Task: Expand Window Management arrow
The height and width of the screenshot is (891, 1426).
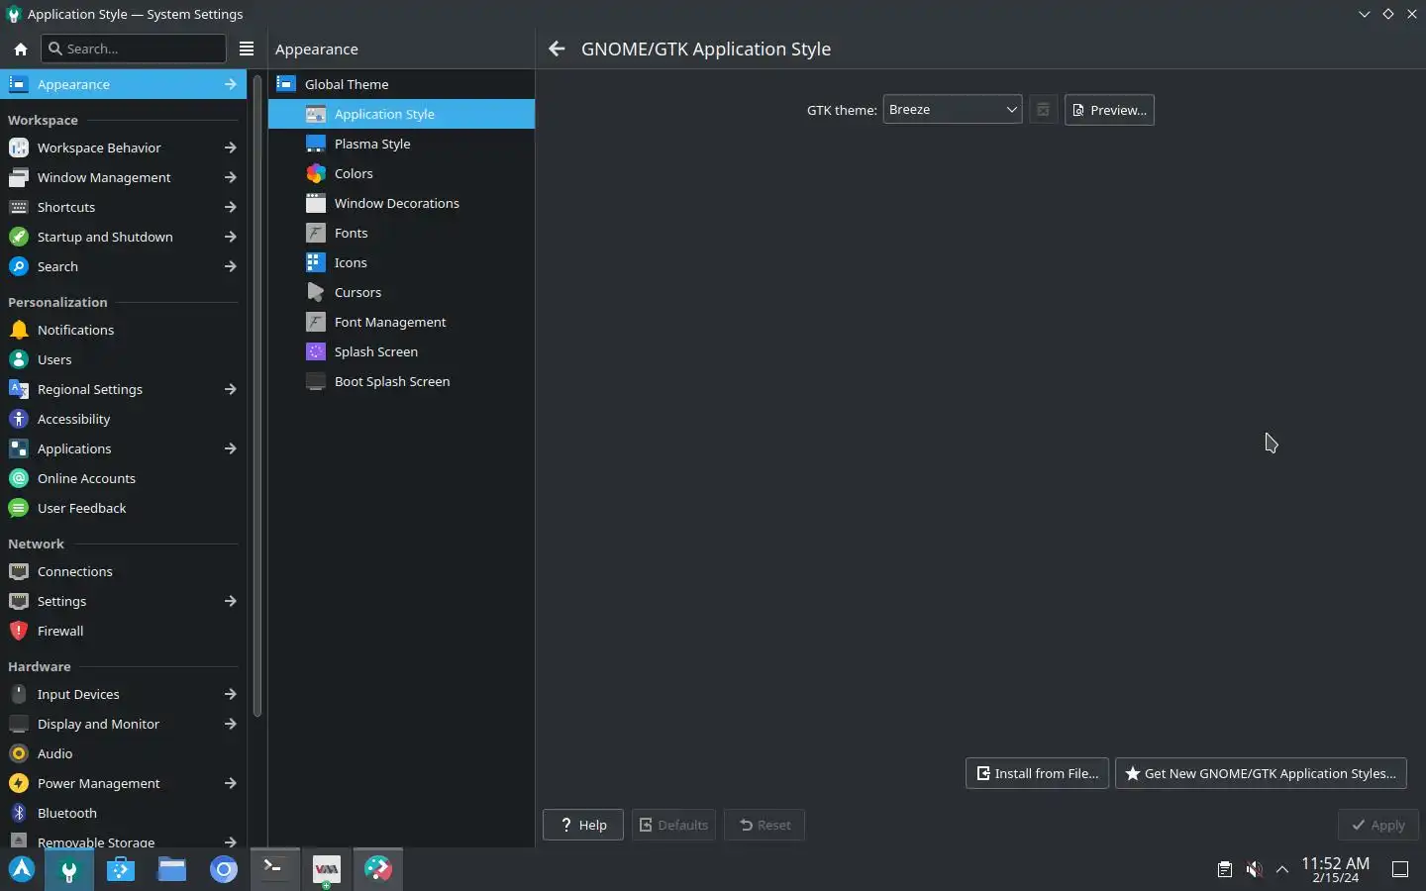Action: pyautogui.click(x=230, y=177)
